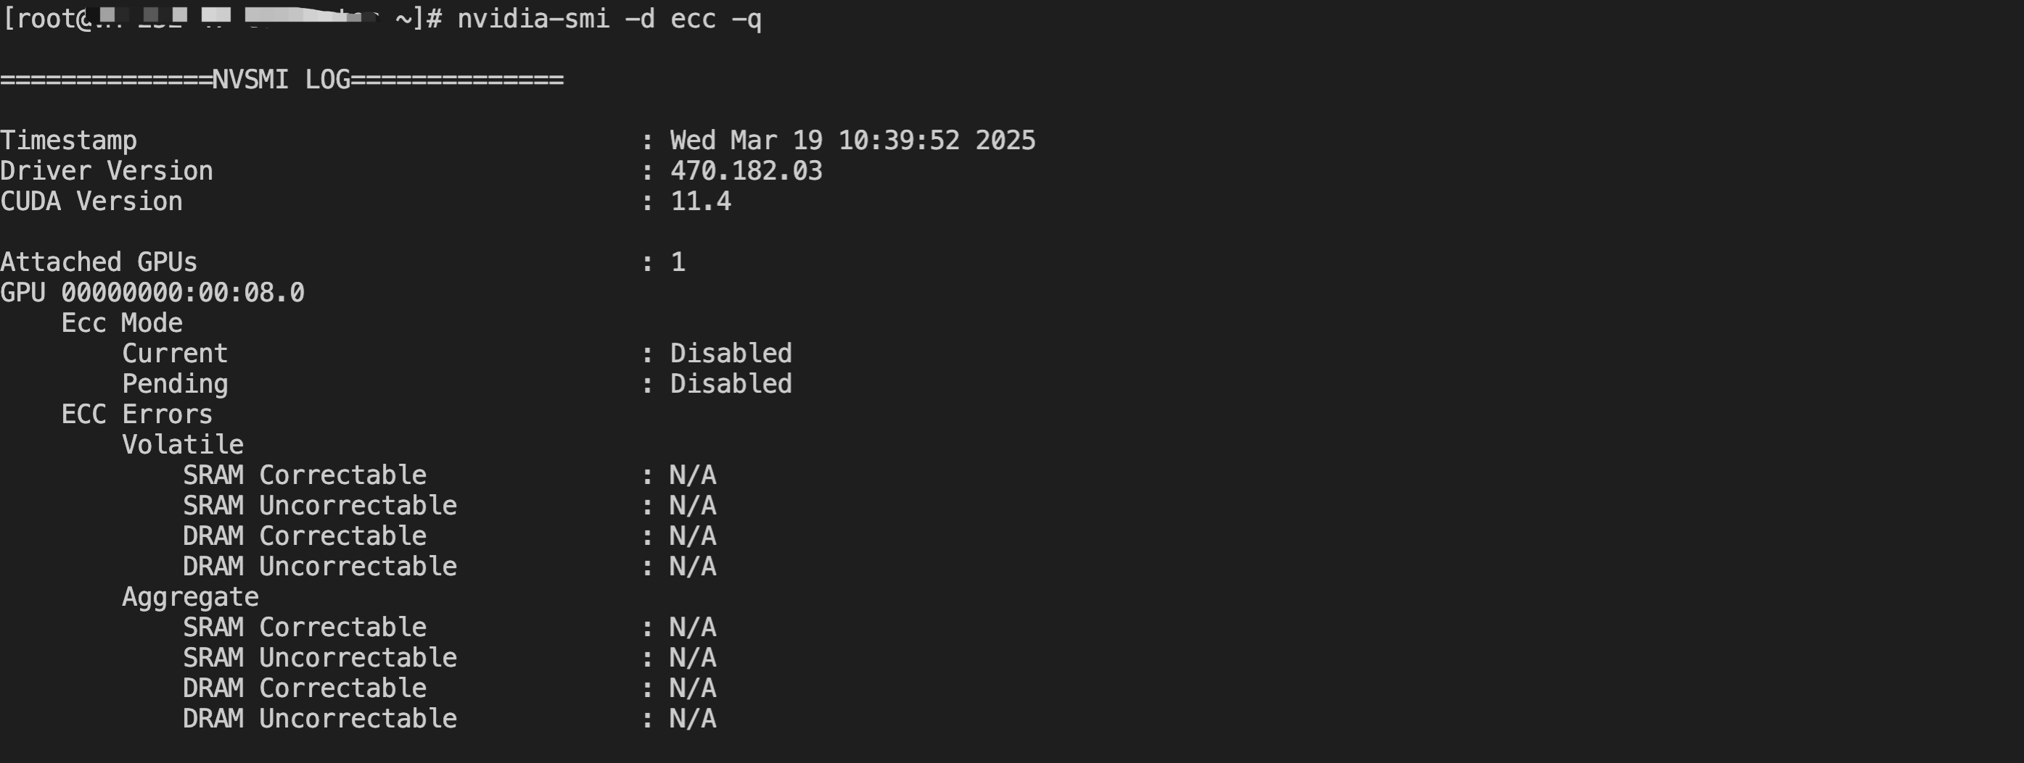Click the ECC Errors heading
This screenshot has height=763, width=2024.
click(x=136, y=414)
